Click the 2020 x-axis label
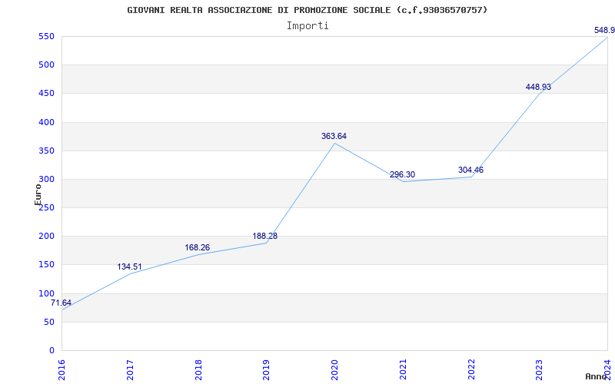The height and width of the screenshot is (384, 615). point(334,369)
